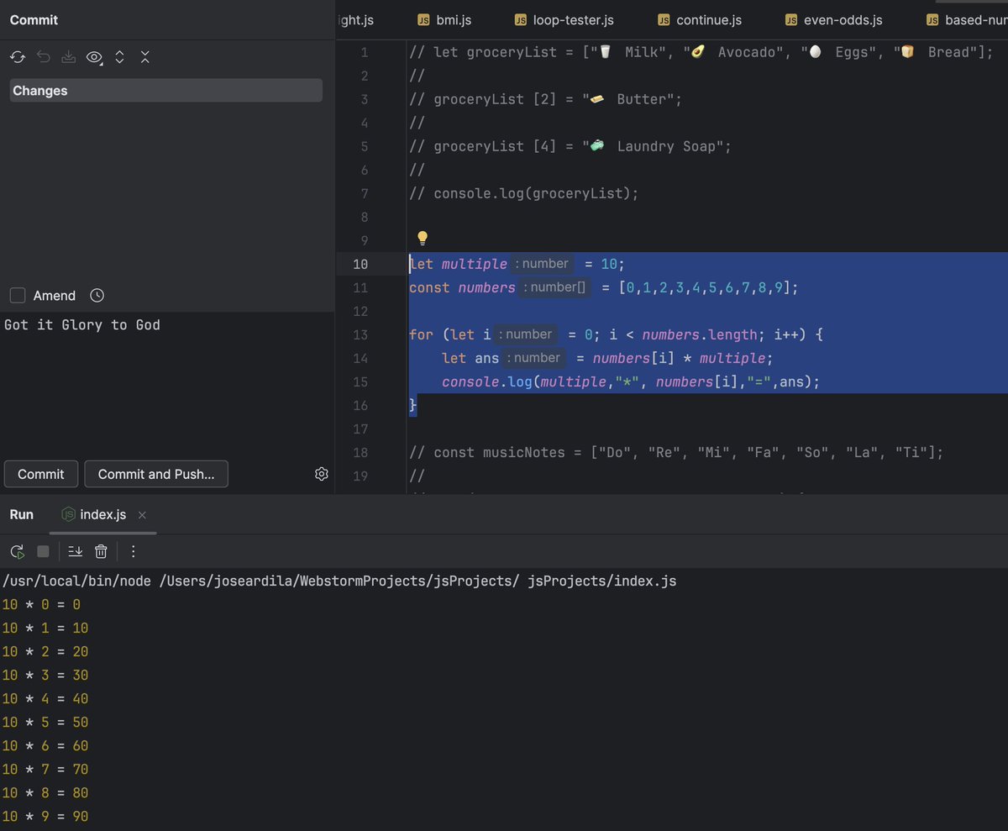Click output line "10 * 8 = 80"
Image resolution: width=1008 pixels, height=831 pixels.
45,793
